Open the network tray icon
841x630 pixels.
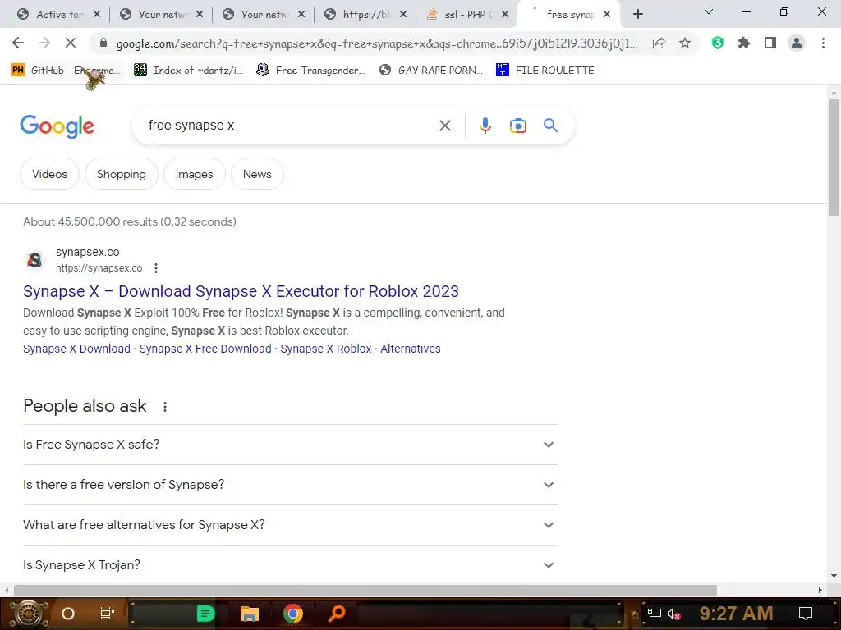(655, 614)
